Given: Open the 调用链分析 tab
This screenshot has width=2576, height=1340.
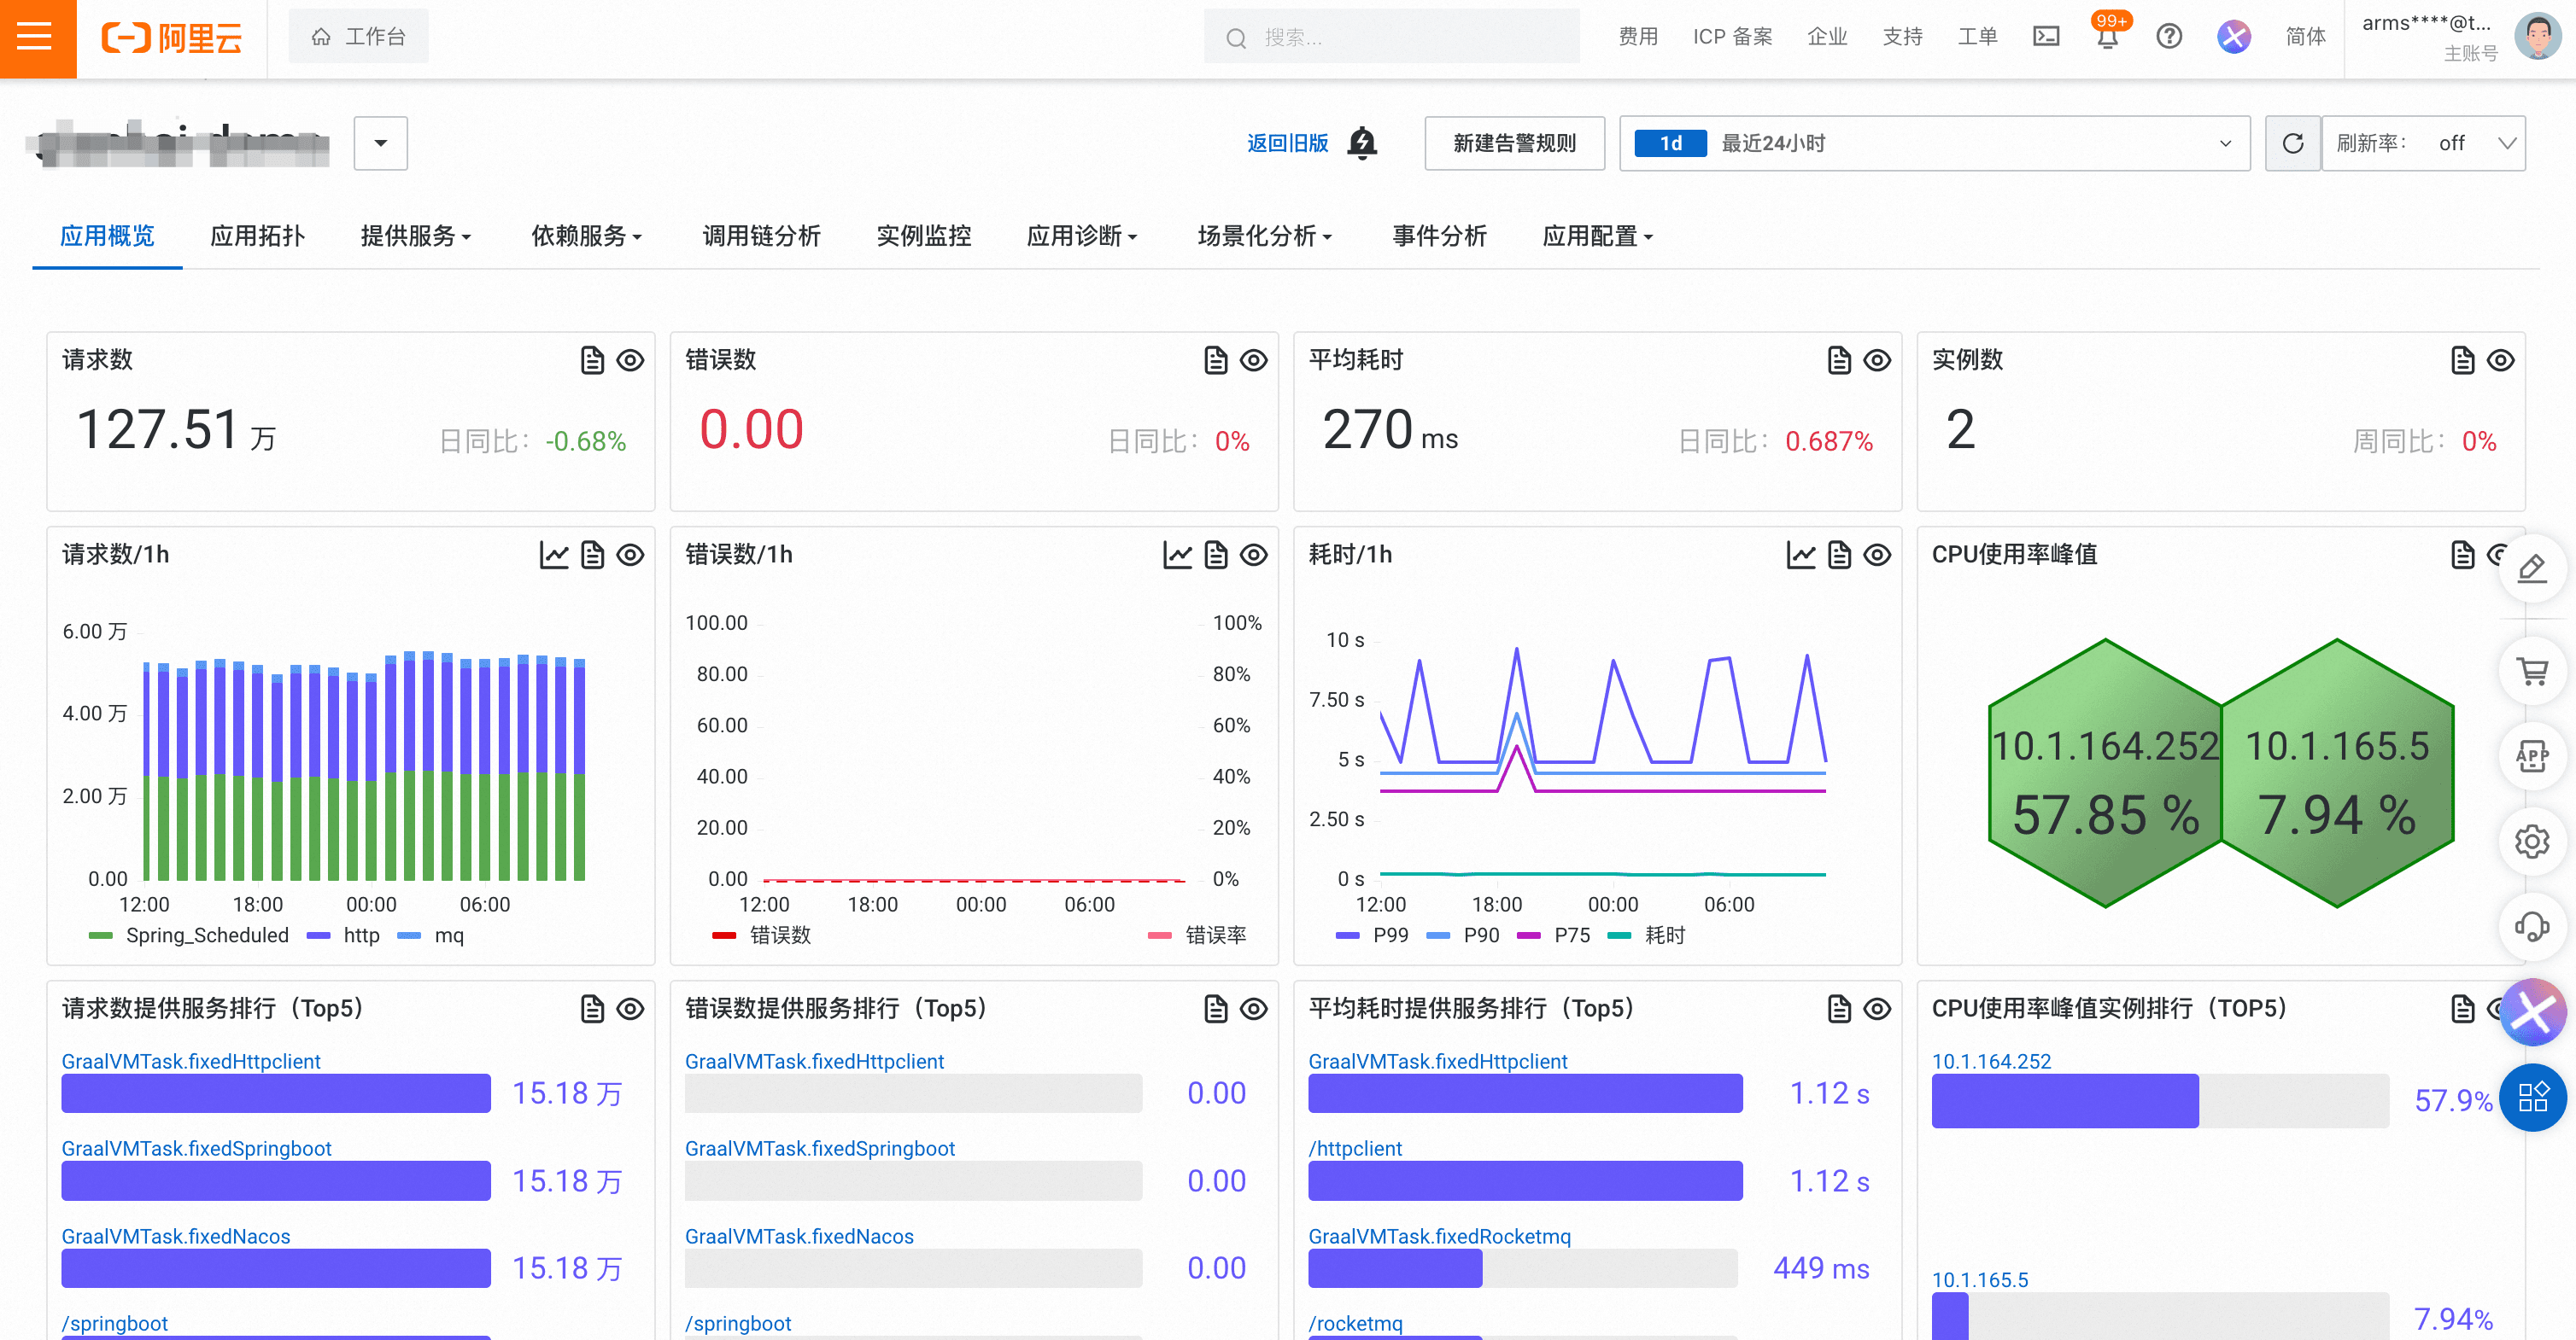Looking at the screenshot, I should pyautogui.click(x=761, y=236).
